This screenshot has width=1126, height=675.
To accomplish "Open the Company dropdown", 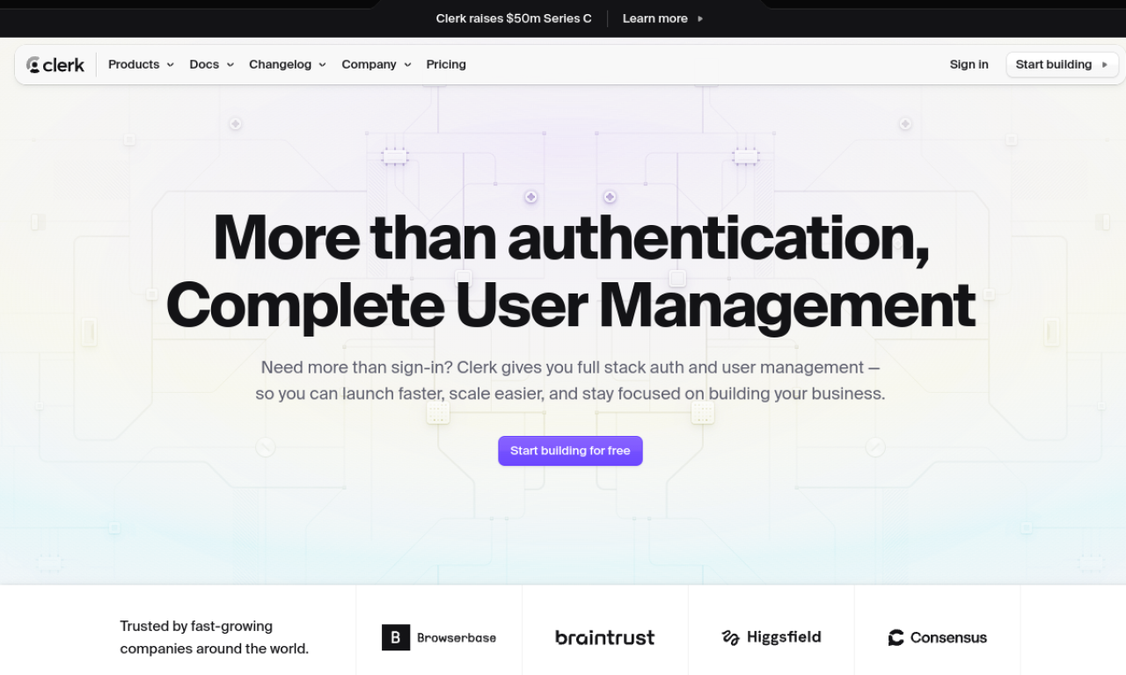I will point(377,64).
